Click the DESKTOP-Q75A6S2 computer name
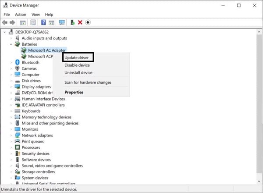263x193 pixels. click(x=32, y=32)
